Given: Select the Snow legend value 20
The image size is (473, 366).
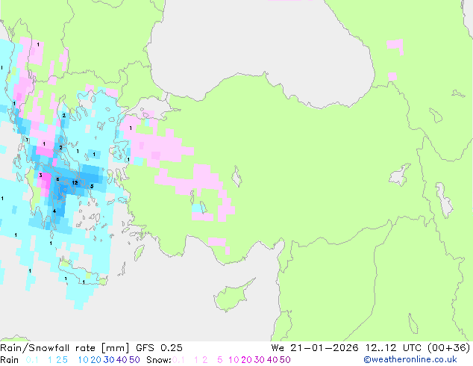Looking at the screenshot, I should (x=246, y=360).
